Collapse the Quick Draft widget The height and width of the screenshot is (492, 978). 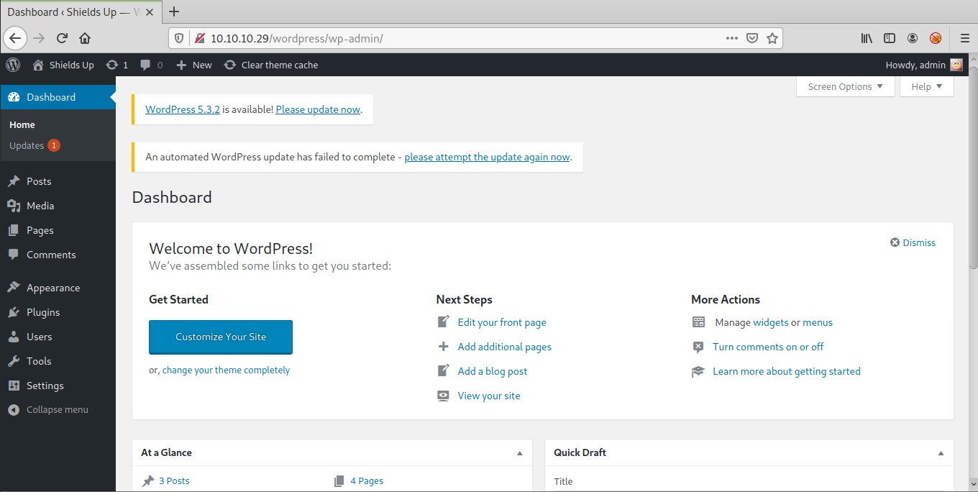[x=941, y=453]
